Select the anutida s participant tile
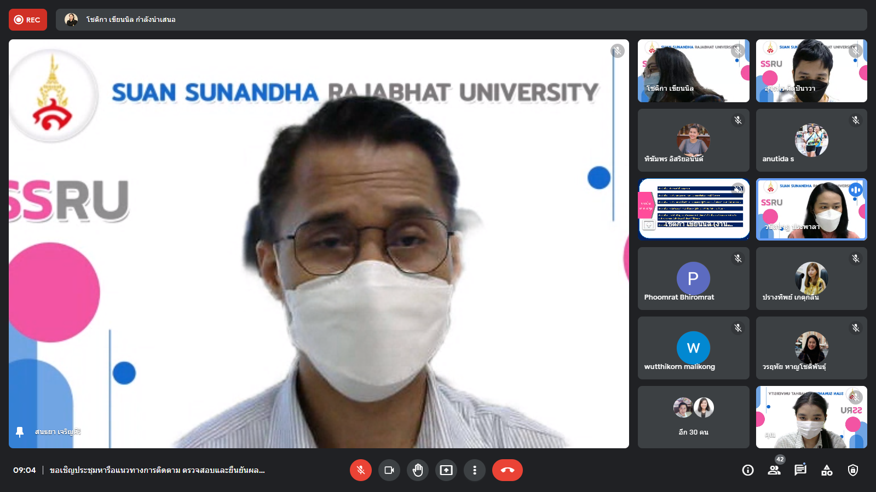Image resolution: width=876 pixels, height=492 pixels. [811, 140]
